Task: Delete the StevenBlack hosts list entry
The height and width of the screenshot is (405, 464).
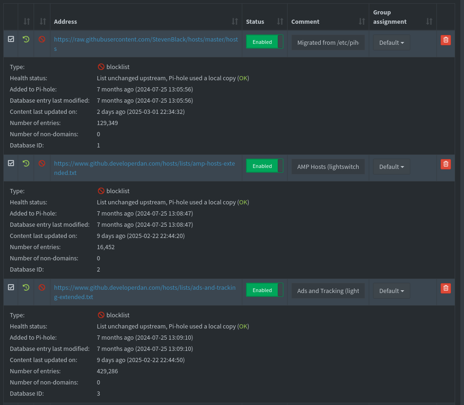Action: (x=445, y=40)
